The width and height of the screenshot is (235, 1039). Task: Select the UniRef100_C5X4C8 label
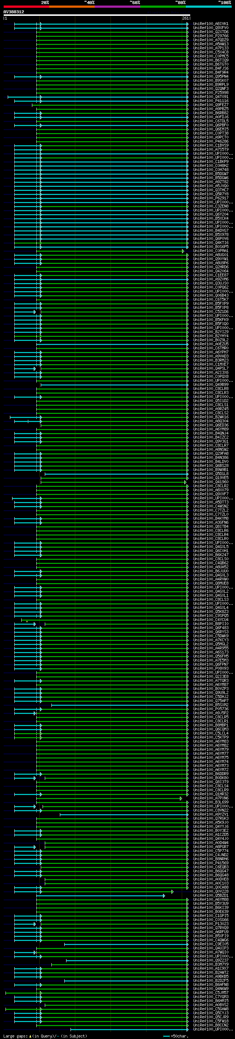pyautogui.click(x=210, y=52)
